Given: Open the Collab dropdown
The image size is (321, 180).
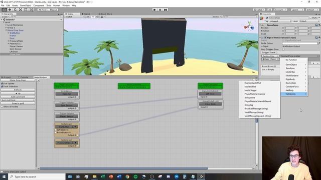Looking at the screenshot, I should tap(259, 10).
